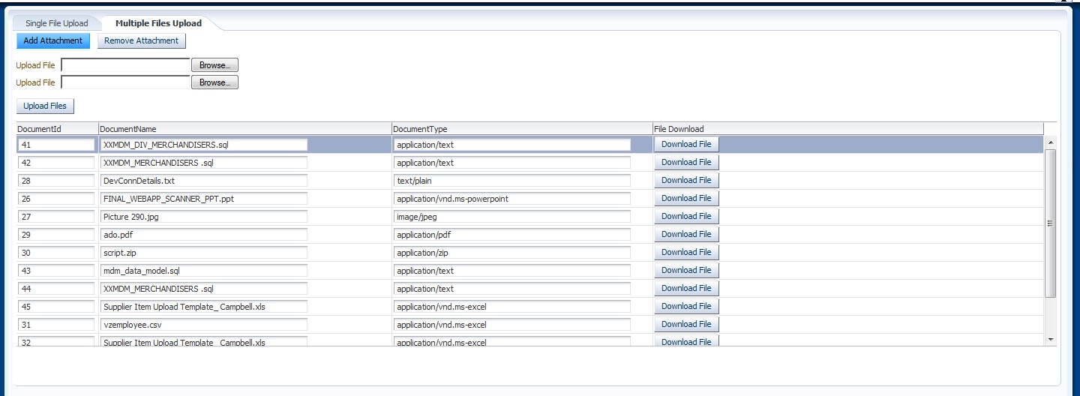Screen dimensions: 1080x396
Task: Download file Picture 290.jpg
Action: click(x=686, y=216)
